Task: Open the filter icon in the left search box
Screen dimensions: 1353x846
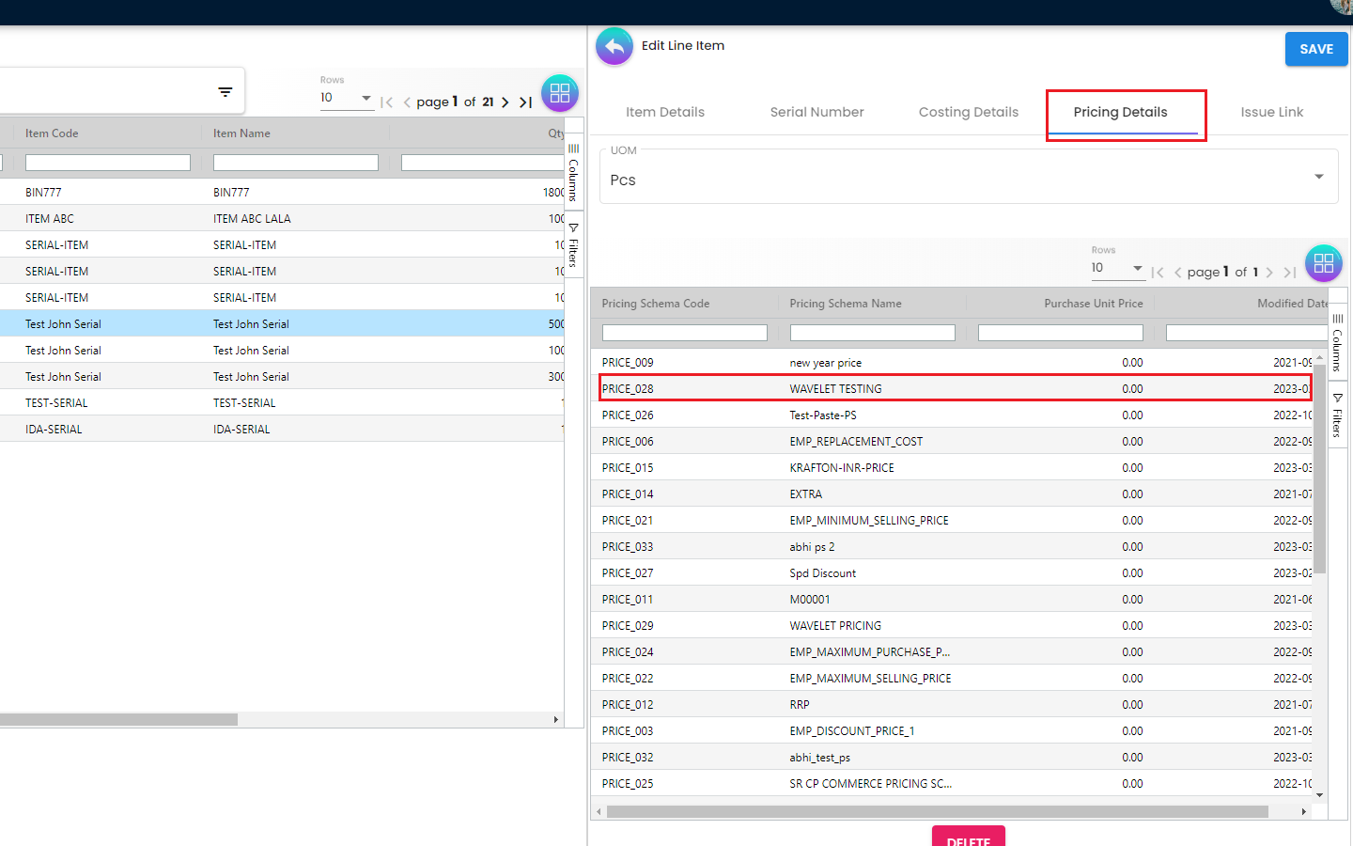Action: 225,92
